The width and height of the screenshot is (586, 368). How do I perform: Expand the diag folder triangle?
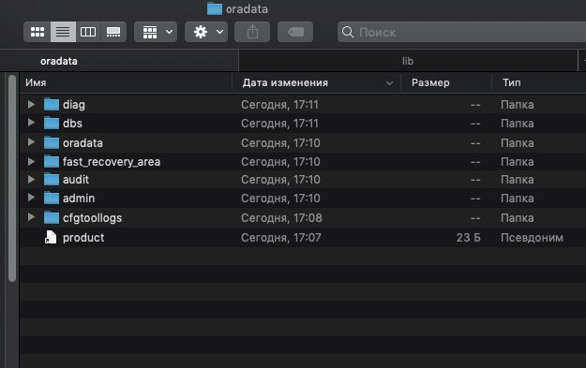(31, 104)
